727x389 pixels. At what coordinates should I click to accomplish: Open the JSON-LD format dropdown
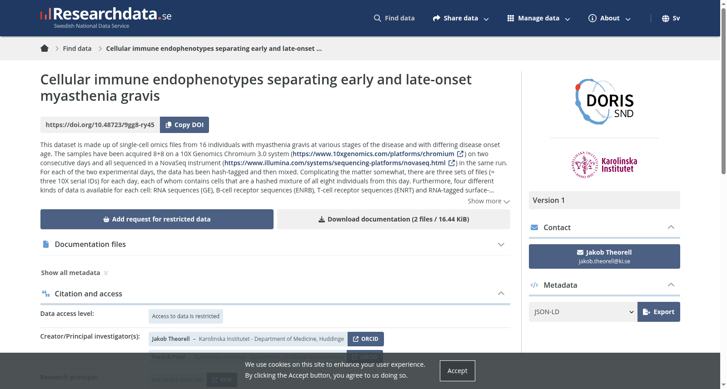click(583, 312)
